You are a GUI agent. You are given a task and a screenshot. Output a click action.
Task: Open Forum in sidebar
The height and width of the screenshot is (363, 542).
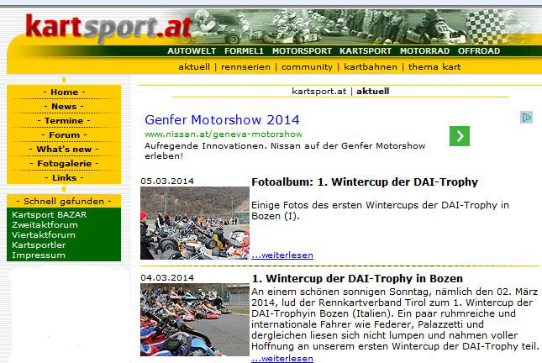click(64, 134)
